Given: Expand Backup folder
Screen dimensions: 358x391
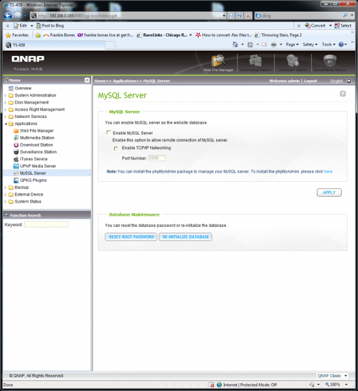Looking at the screenshot, I should coord(5,188).
